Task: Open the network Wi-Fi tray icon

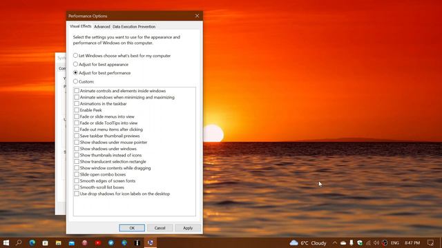Action: [x=368, y=242]
